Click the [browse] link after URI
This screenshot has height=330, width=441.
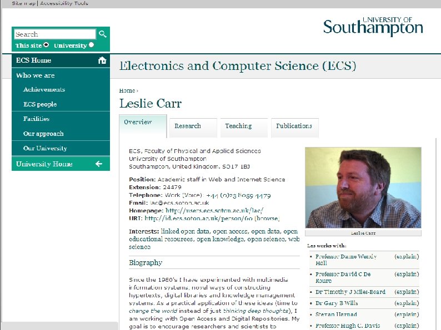267,218
